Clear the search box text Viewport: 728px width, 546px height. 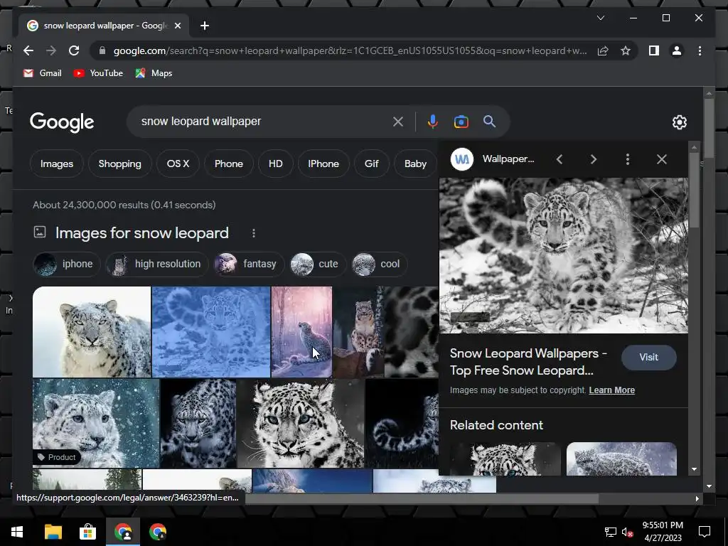[x=398, y=122]
